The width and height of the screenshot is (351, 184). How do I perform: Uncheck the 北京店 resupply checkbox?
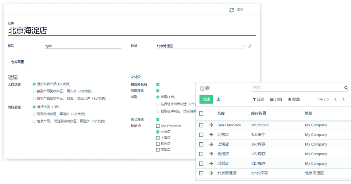pos(158,132)
